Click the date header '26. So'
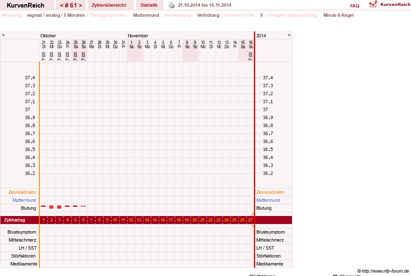Image resolution: width=411 pixels, height=276 pixels. pyautogui.click(x=84, y=44)
